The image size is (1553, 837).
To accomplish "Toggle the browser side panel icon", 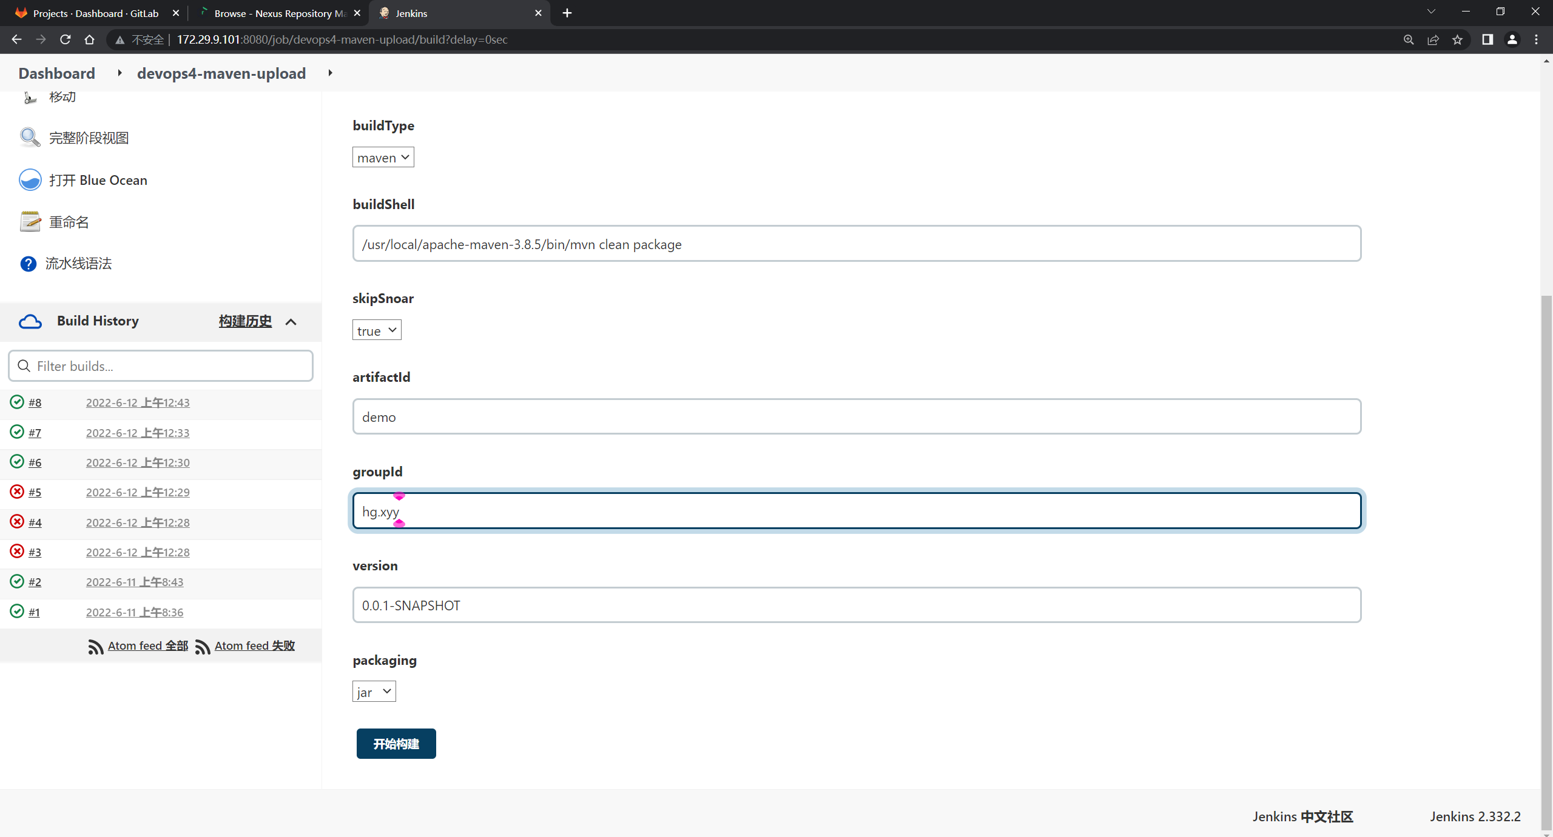I will [1487, 39].
